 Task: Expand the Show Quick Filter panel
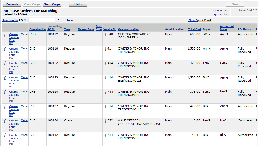point(199,20)
